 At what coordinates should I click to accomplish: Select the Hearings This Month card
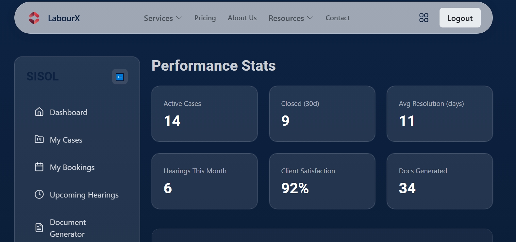205,181
